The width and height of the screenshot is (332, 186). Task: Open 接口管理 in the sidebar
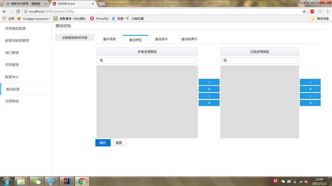point(12,52)
